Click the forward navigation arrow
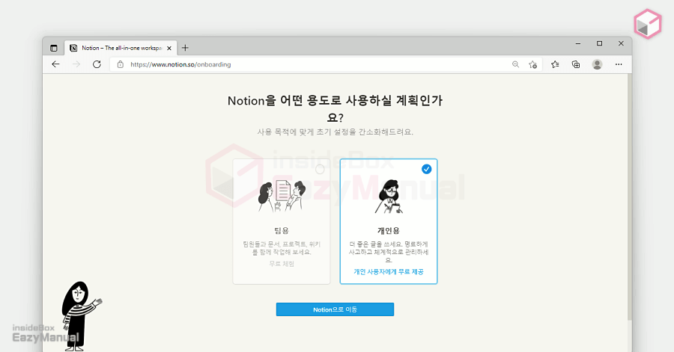The height and width of the screenshot is (352, 674). [x=76, y=64]
